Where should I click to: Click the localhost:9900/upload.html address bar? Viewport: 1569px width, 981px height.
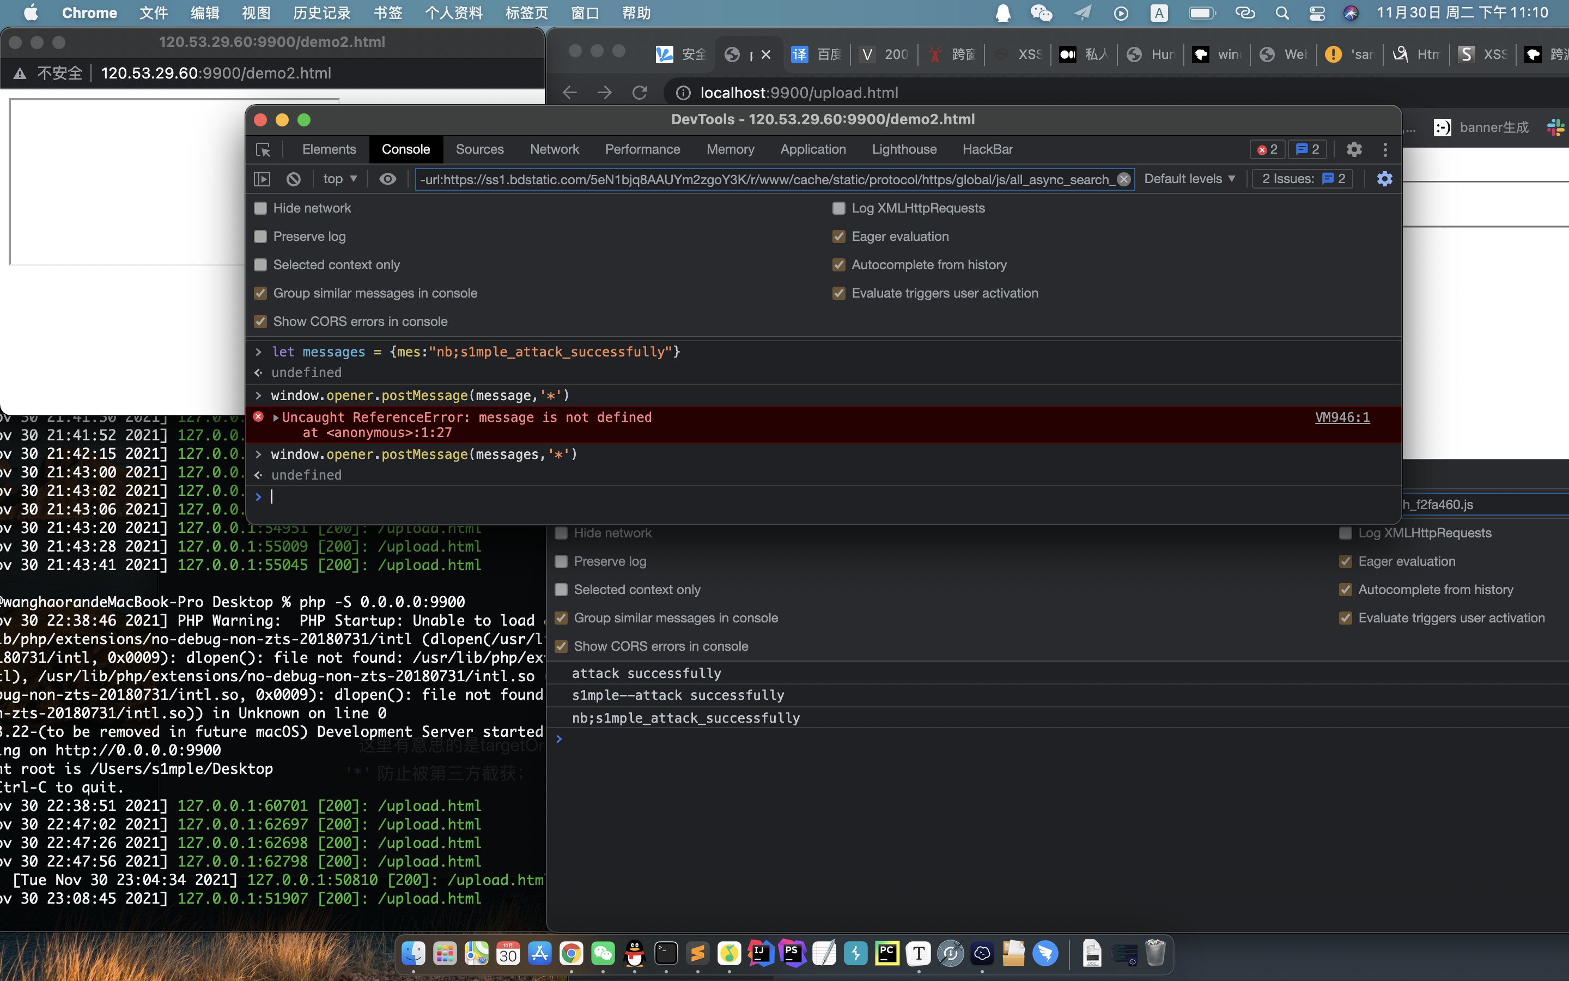(799, 93)
